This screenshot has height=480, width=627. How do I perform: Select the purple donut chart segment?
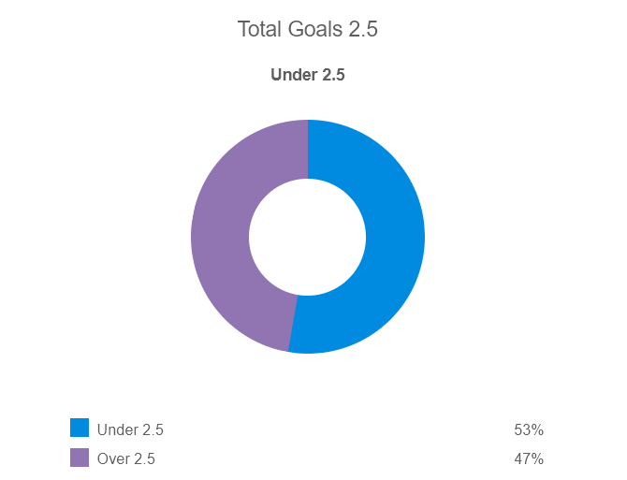(x=221, y=234)
